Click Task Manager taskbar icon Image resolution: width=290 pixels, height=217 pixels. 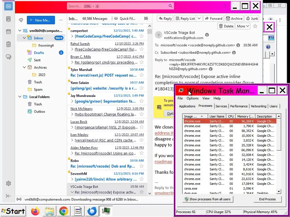[x=106, y=211]
